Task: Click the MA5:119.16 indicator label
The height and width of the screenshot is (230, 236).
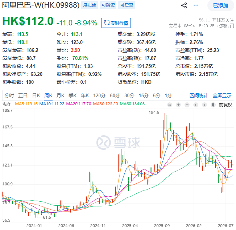Action: [x=26, y=104]
